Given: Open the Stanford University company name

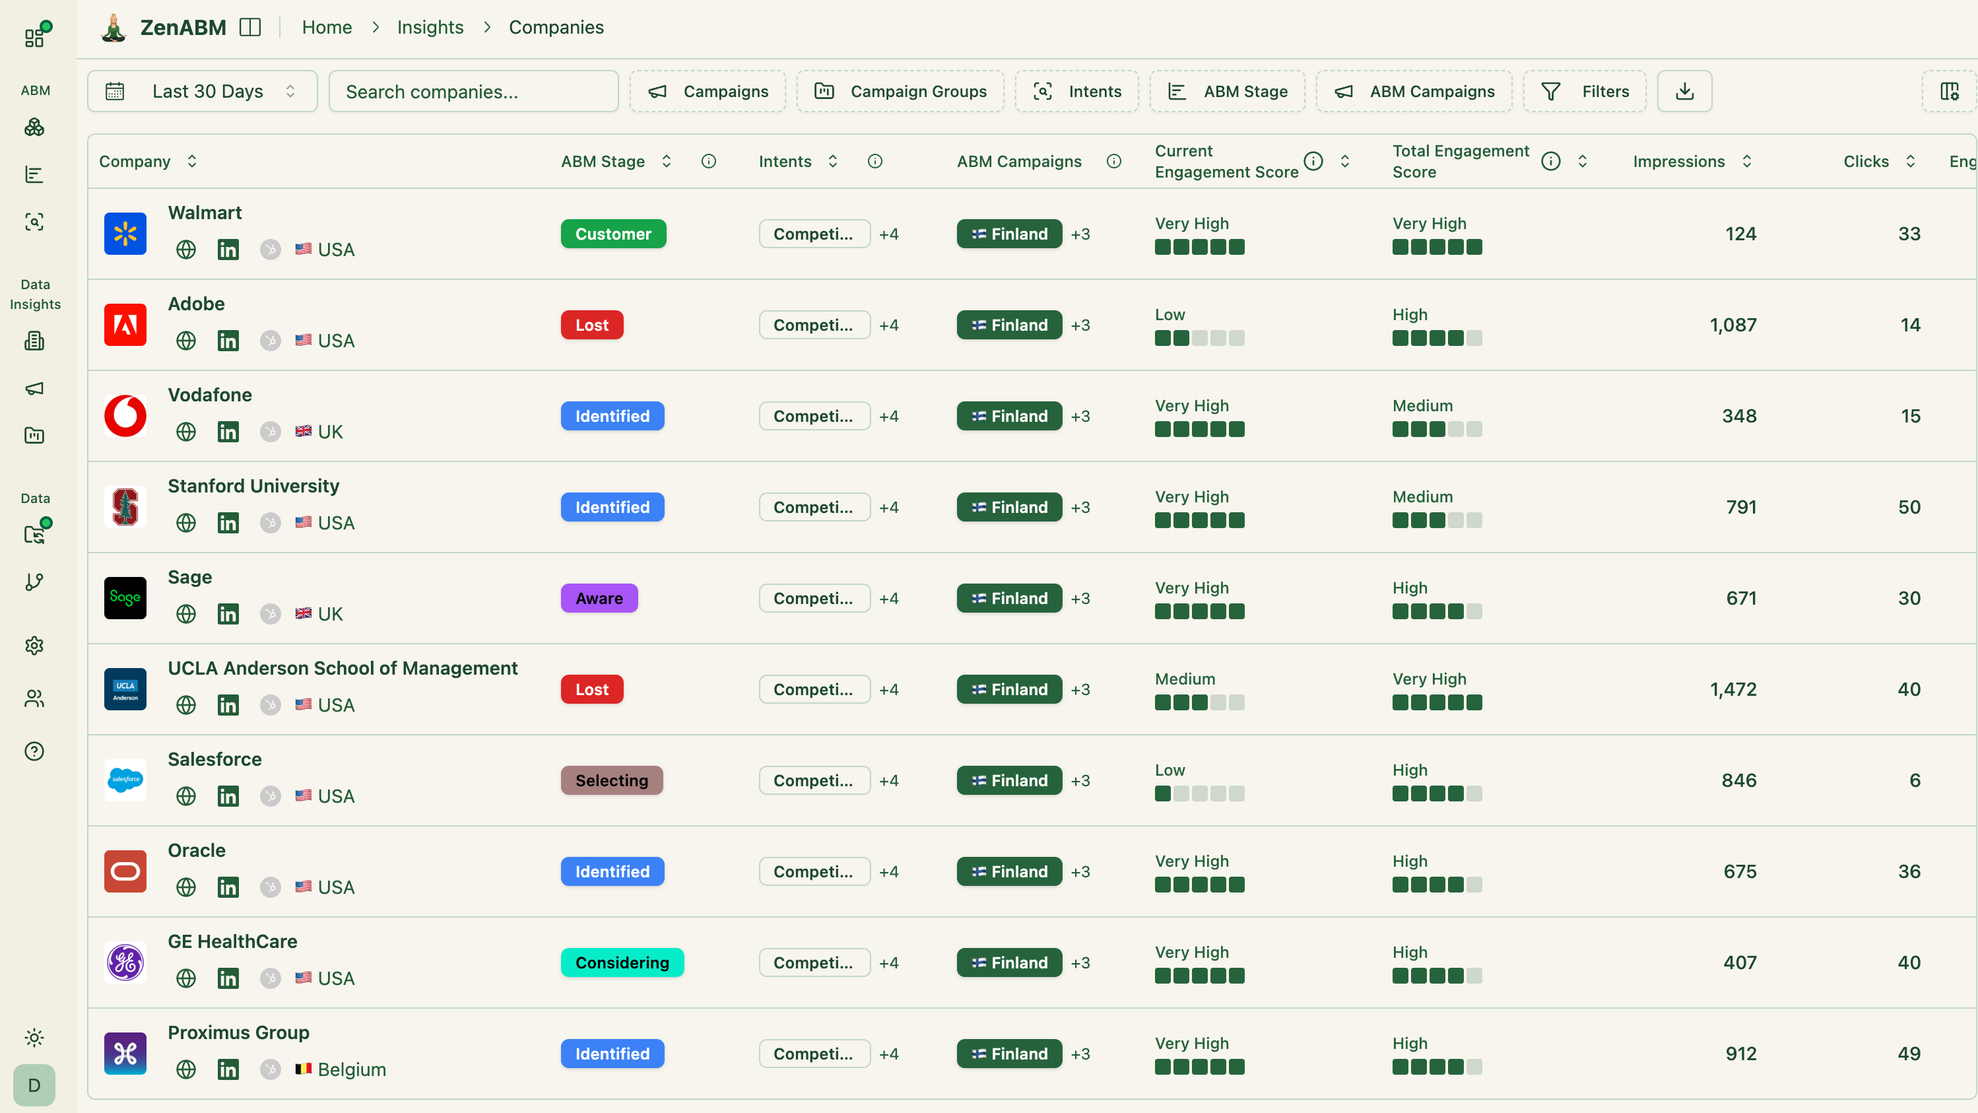Looking at the screenshot, I should pos(253,487).
